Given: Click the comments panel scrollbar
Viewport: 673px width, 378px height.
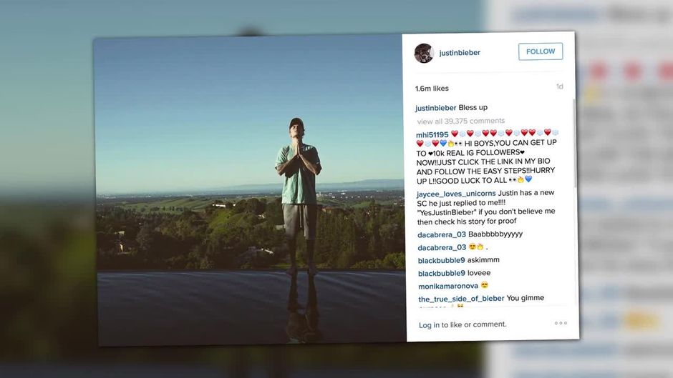Looking at the screenshot, I should click(575, 144).
